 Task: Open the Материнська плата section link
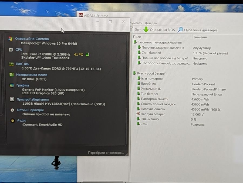[32, 75]
